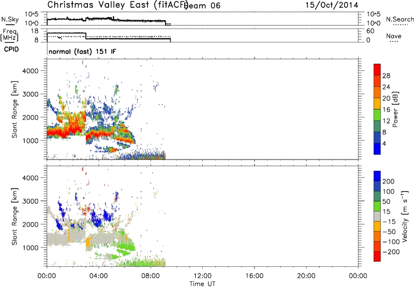Click the '18' frequency axis tick label
Screen dimensions: 414x287
pos(35,31)
